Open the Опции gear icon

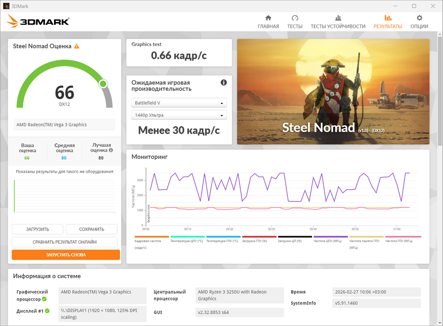(x=419, y=18)
